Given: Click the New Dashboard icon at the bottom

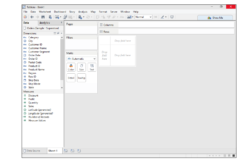Looking at the screenshot, I should tap(72, 150).
